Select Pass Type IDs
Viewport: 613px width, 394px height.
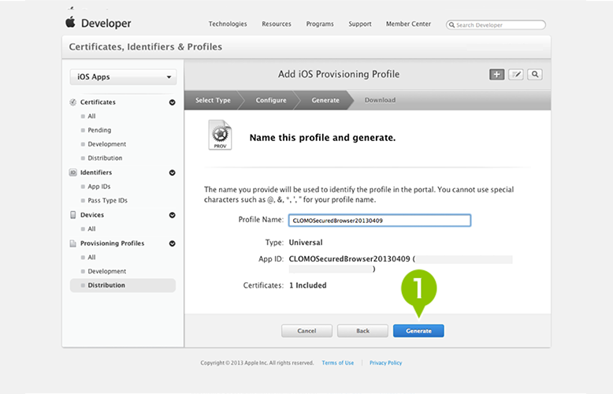107,200
